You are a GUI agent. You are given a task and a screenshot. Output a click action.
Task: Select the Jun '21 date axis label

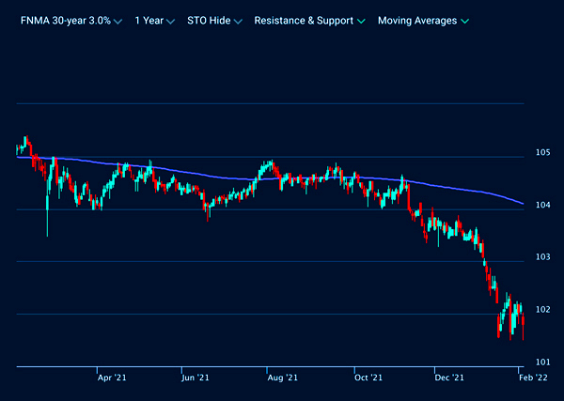(194, 378)
